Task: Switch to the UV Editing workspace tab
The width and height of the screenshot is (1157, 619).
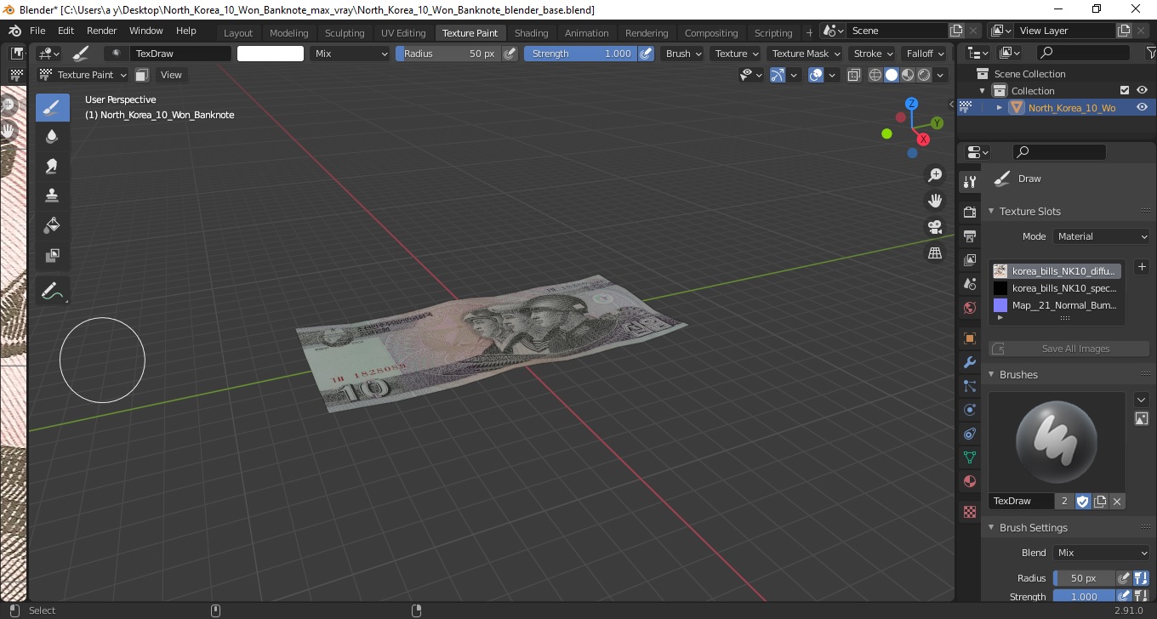Action: point(403,33)
